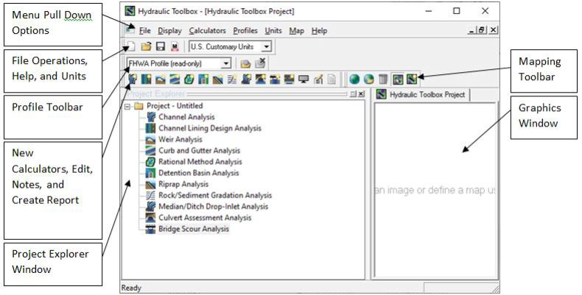582x295 pixels.
Task: Select Channel Lining Design Analysis tree item
Action: point(210,128)
